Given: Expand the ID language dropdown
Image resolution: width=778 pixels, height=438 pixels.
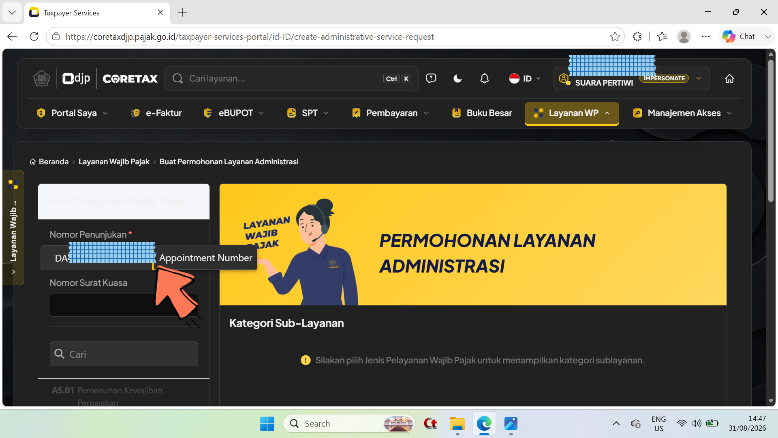Looking at the screenshot, I should point(525,79).
